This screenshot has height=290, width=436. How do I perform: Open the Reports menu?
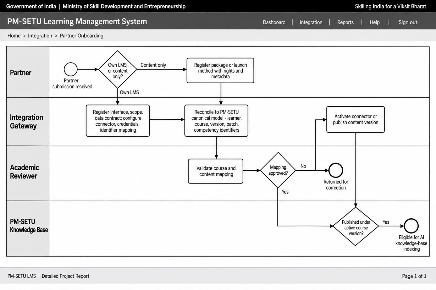click(345, 22)
